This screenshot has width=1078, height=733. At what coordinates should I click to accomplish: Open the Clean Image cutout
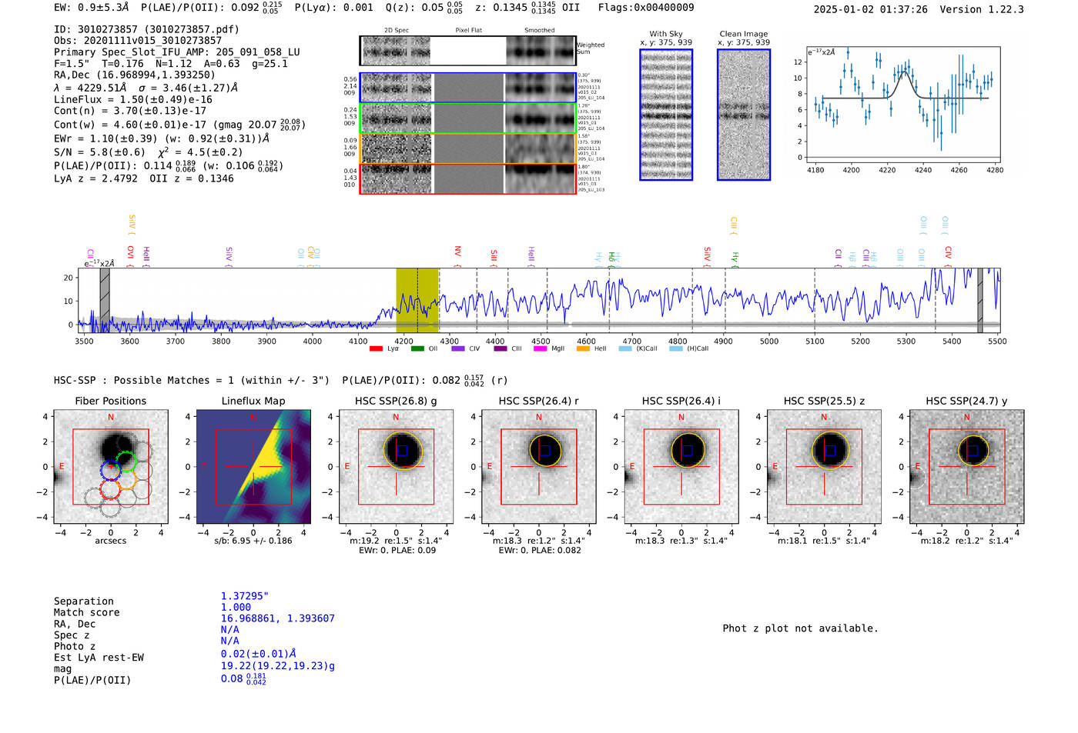743,115
